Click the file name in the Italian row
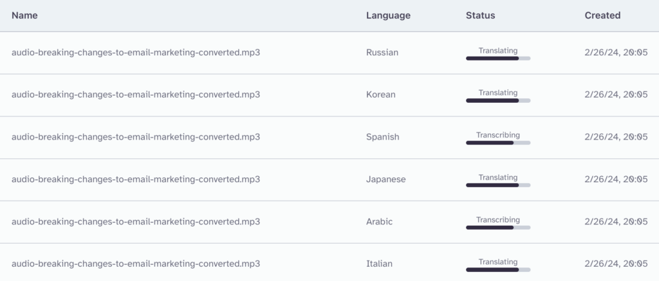 pos(136,264)
